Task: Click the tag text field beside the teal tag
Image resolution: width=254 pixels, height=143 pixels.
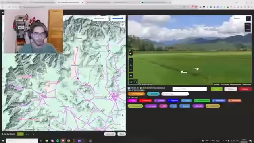Action: [175, 94]
